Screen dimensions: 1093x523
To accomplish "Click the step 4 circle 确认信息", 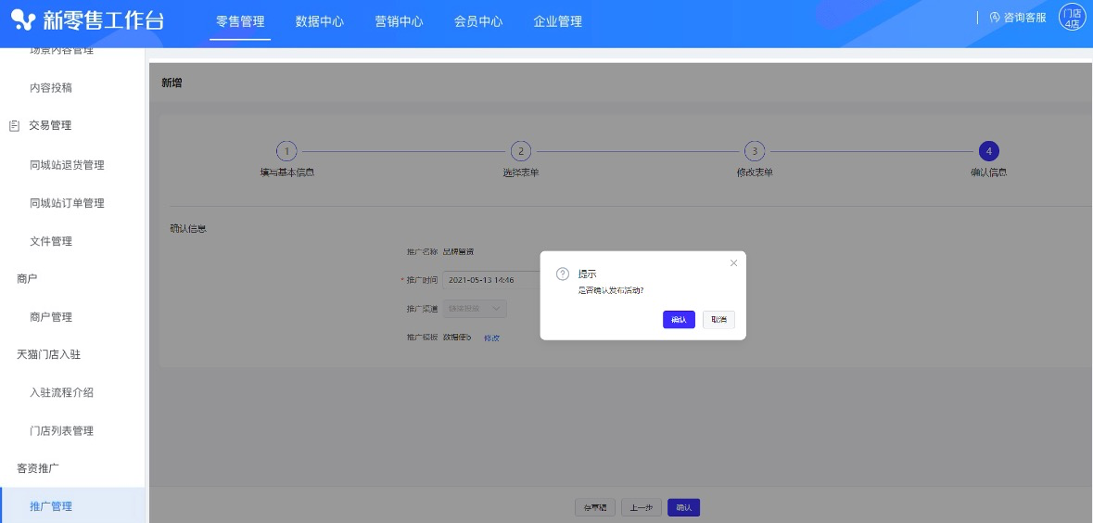I will click(x=988, y=150).
